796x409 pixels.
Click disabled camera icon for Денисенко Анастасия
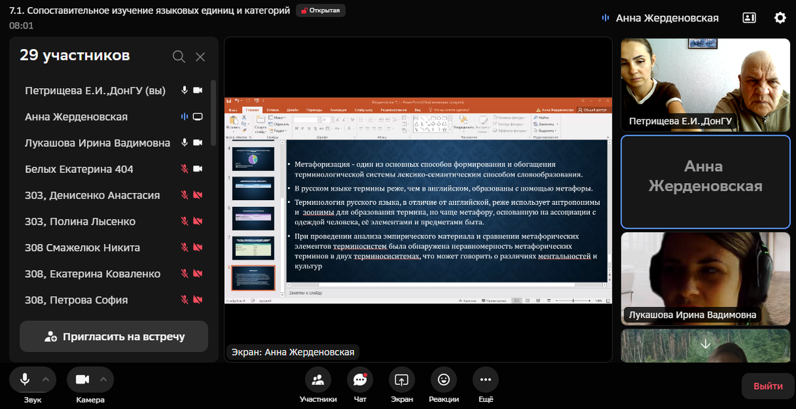[198, 195]
